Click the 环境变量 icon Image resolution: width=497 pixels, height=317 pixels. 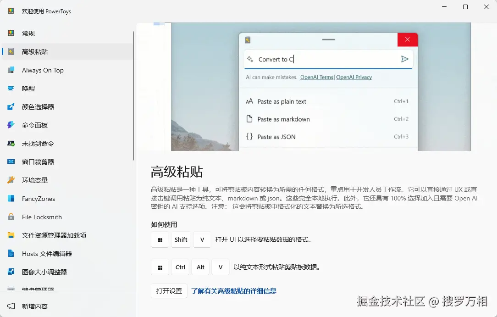tap(11, 180)
